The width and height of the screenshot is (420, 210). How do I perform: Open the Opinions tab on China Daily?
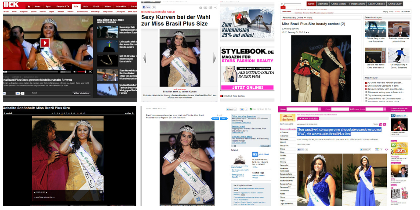[x=323, y=4]
